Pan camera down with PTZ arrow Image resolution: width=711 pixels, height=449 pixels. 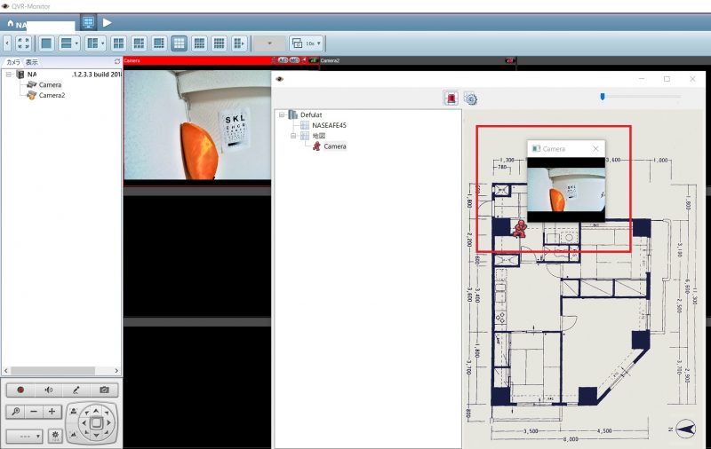pos(96,436)
